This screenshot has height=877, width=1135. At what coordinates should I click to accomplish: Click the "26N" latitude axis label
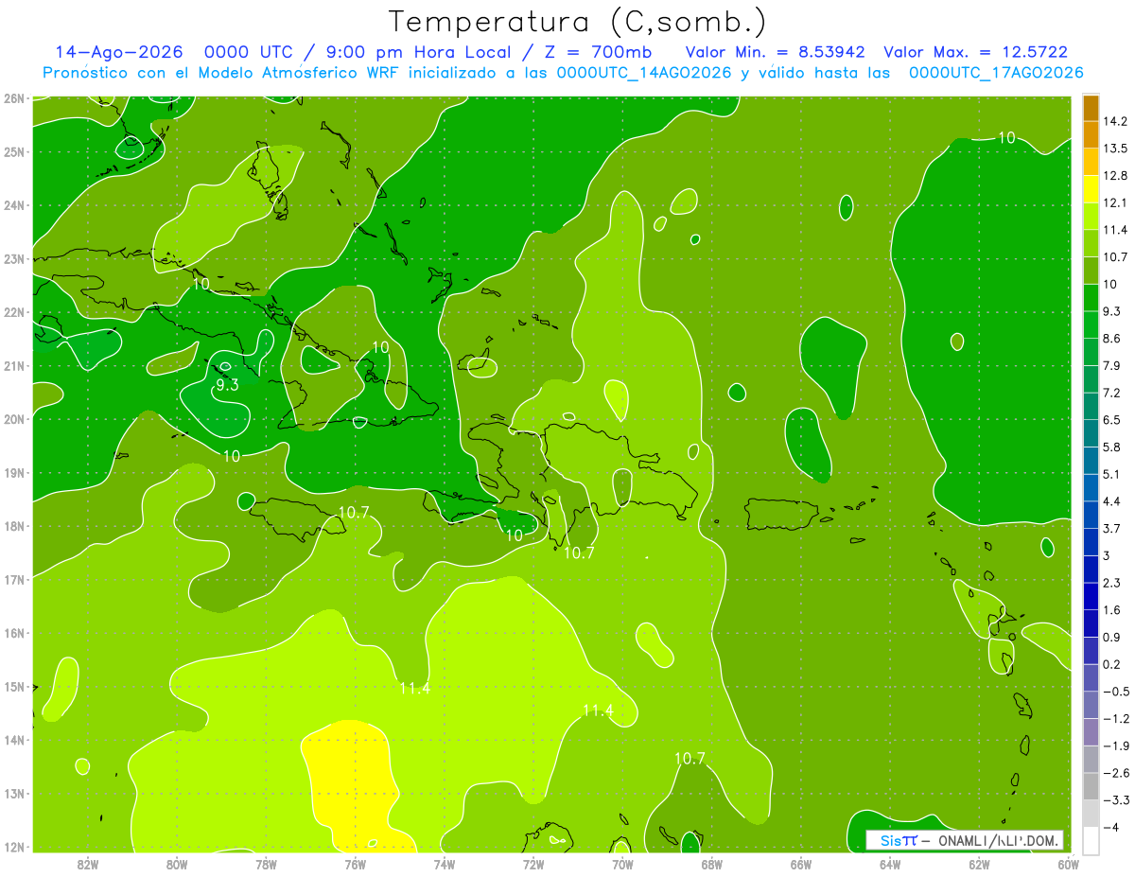pos(14,98)
